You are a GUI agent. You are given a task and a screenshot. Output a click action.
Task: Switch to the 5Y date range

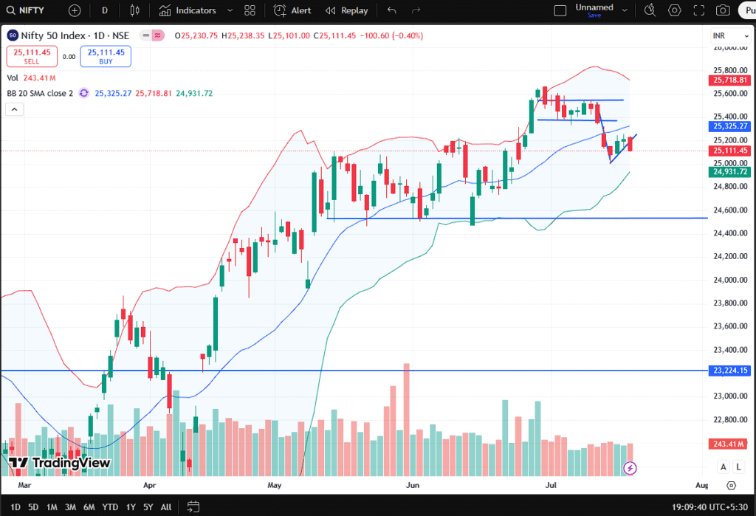pyautogui.click(x=148, y=507)
